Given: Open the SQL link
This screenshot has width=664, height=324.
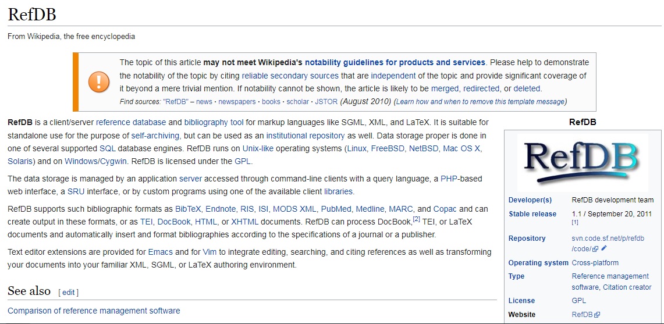Looking at the screenshot, I should [x=108, y=149].
